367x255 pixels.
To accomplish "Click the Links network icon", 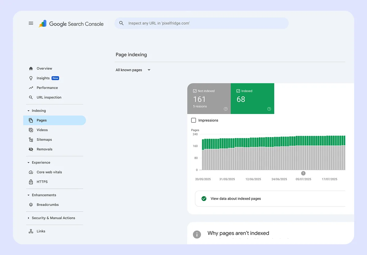I will [x=31, y=231].
